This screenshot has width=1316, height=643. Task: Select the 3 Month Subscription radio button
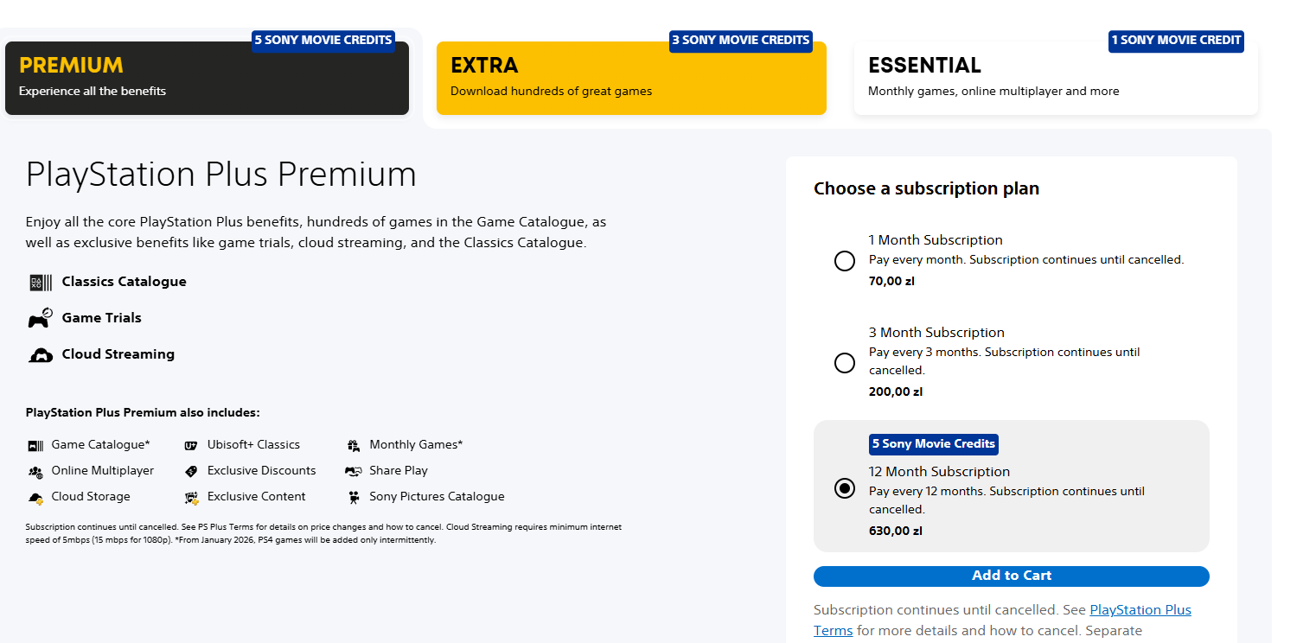845,363
